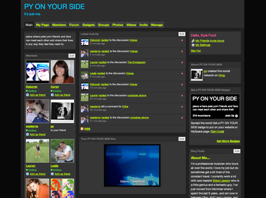Edit the Latest Activity section

click(x=182, y=34)
